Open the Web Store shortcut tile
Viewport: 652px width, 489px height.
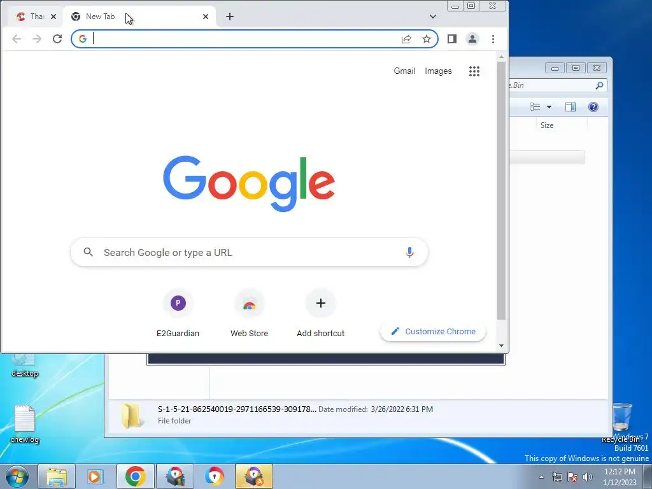coord(250,313)
